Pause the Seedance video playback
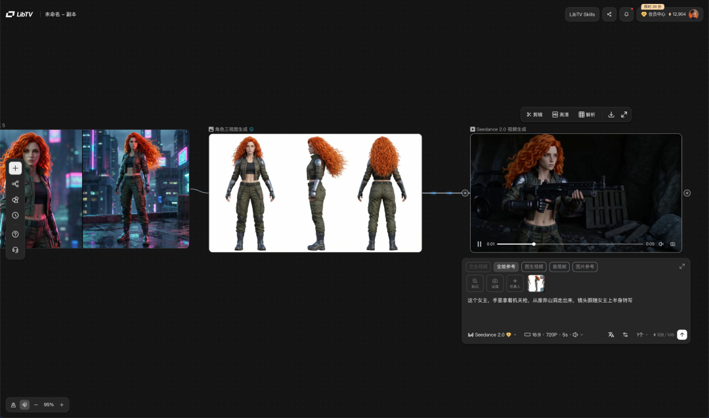 tap(479, 244)
